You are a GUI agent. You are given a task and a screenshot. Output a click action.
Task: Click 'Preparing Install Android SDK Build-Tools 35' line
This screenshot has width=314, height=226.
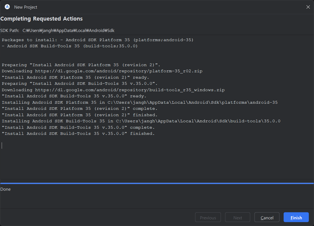pos(80,84)
